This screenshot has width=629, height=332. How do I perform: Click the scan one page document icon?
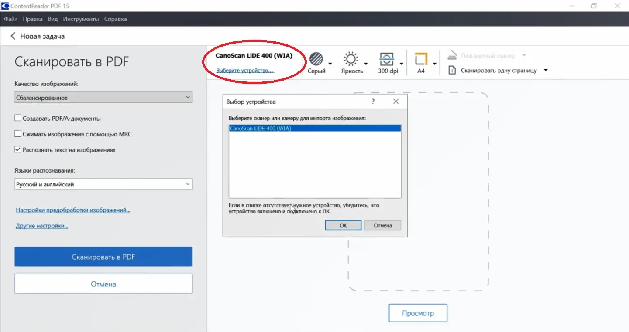click(452, 70)
